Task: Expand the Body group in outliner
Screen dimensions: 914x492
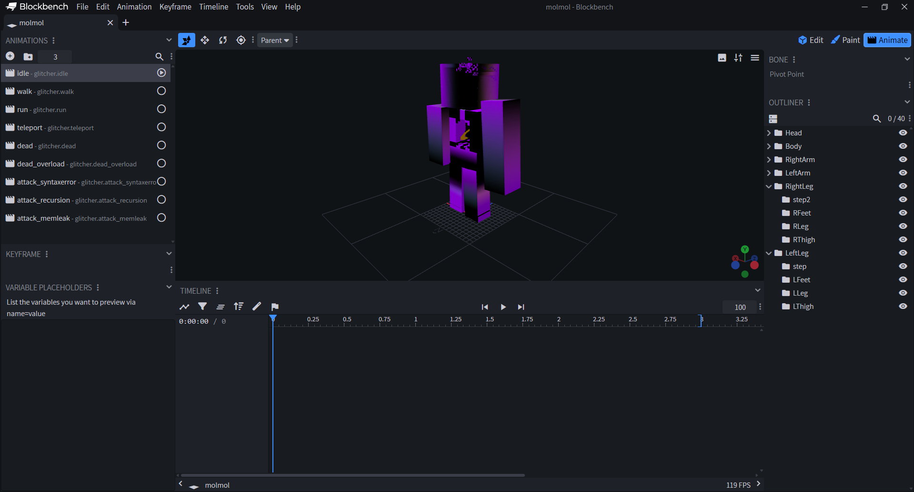Action: tap(769, 146)
